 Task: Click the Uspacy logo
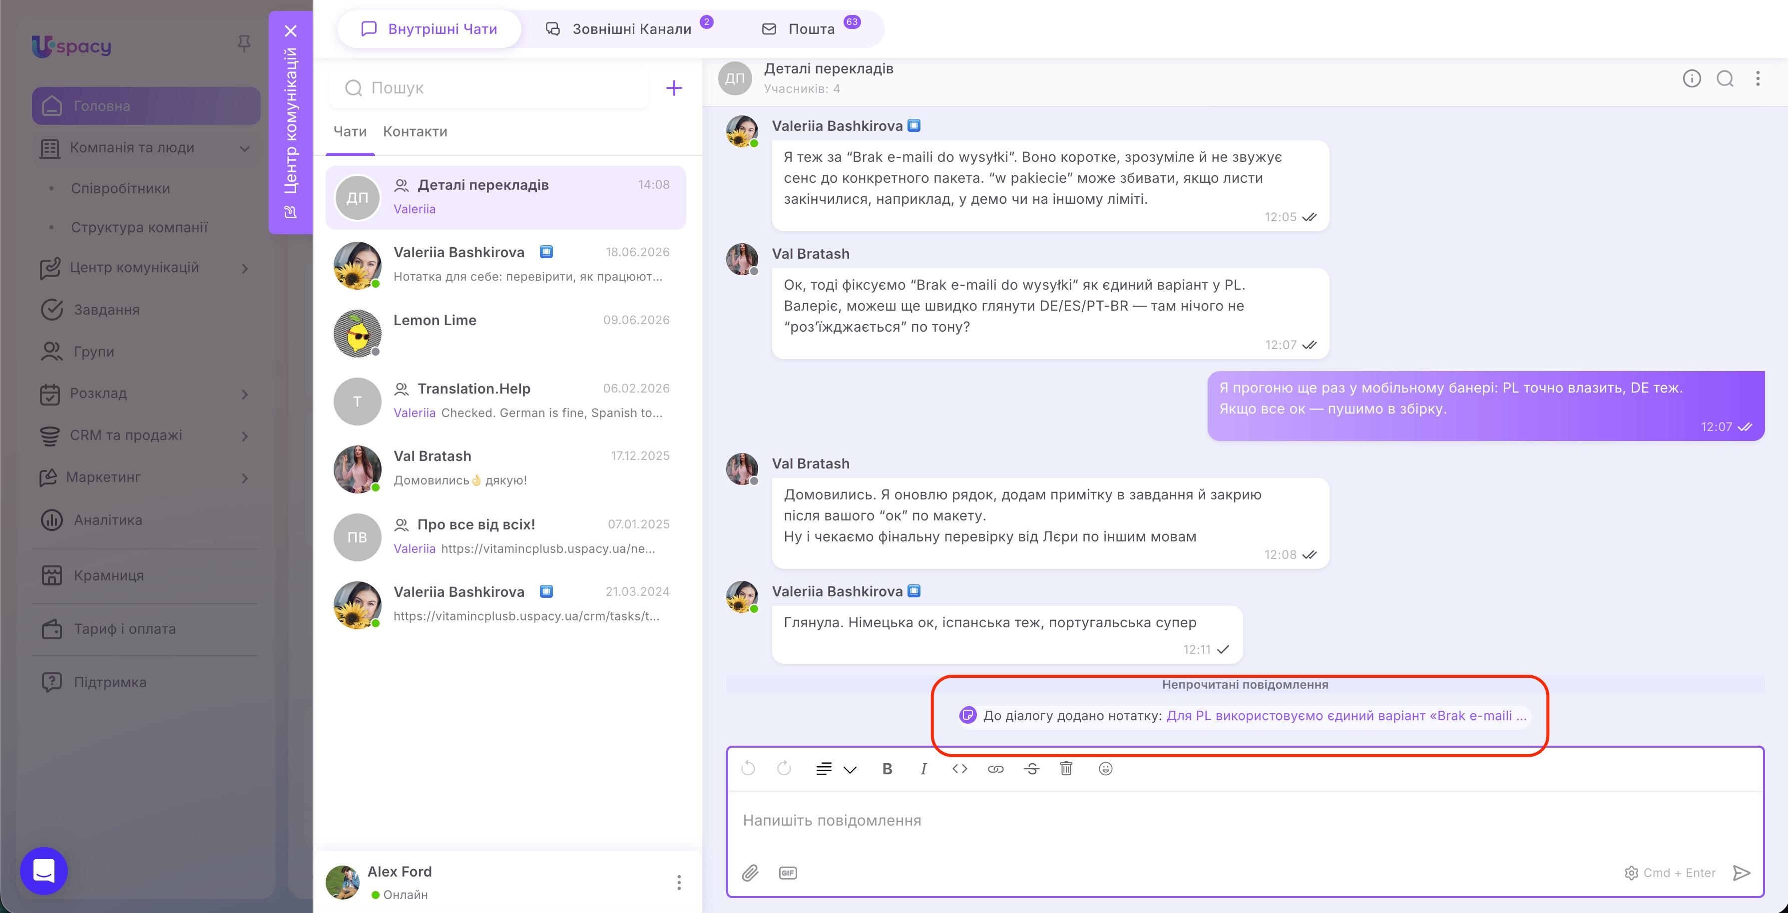(71, 46)
